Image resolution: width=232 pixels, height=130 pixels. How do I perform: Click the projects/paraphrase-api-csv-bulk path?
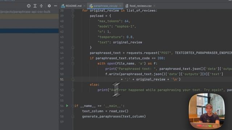pyautogui.click(x=25, y=12)
